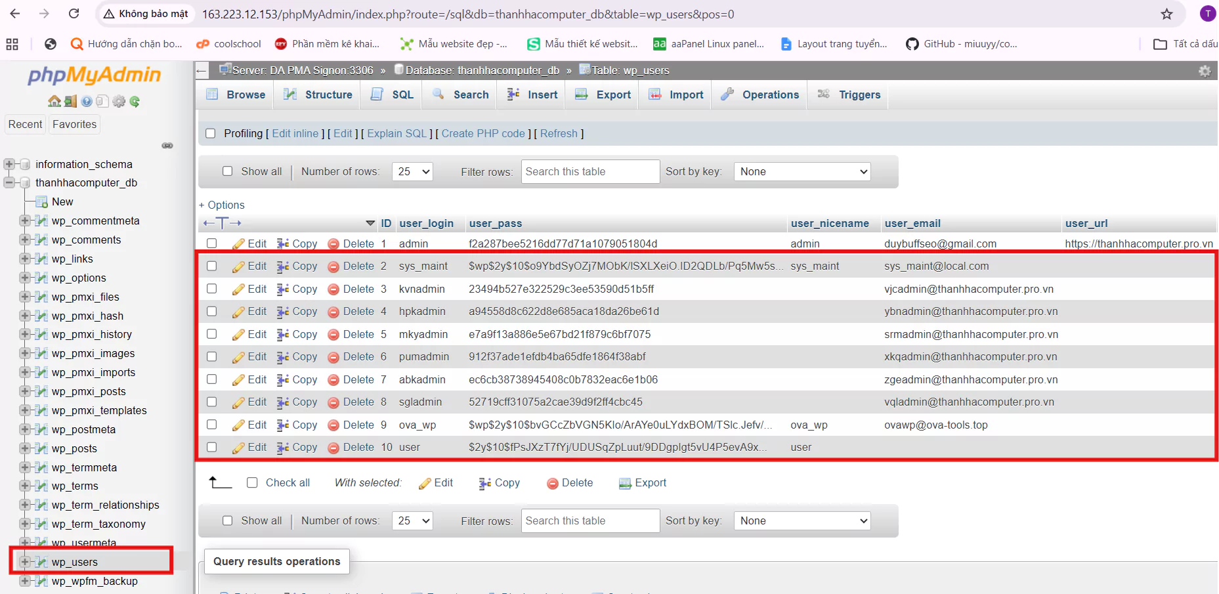Click the Copy icon for row kvnadmin
Viewport: 1219px width, 594px height.
[x=283, y=289]
